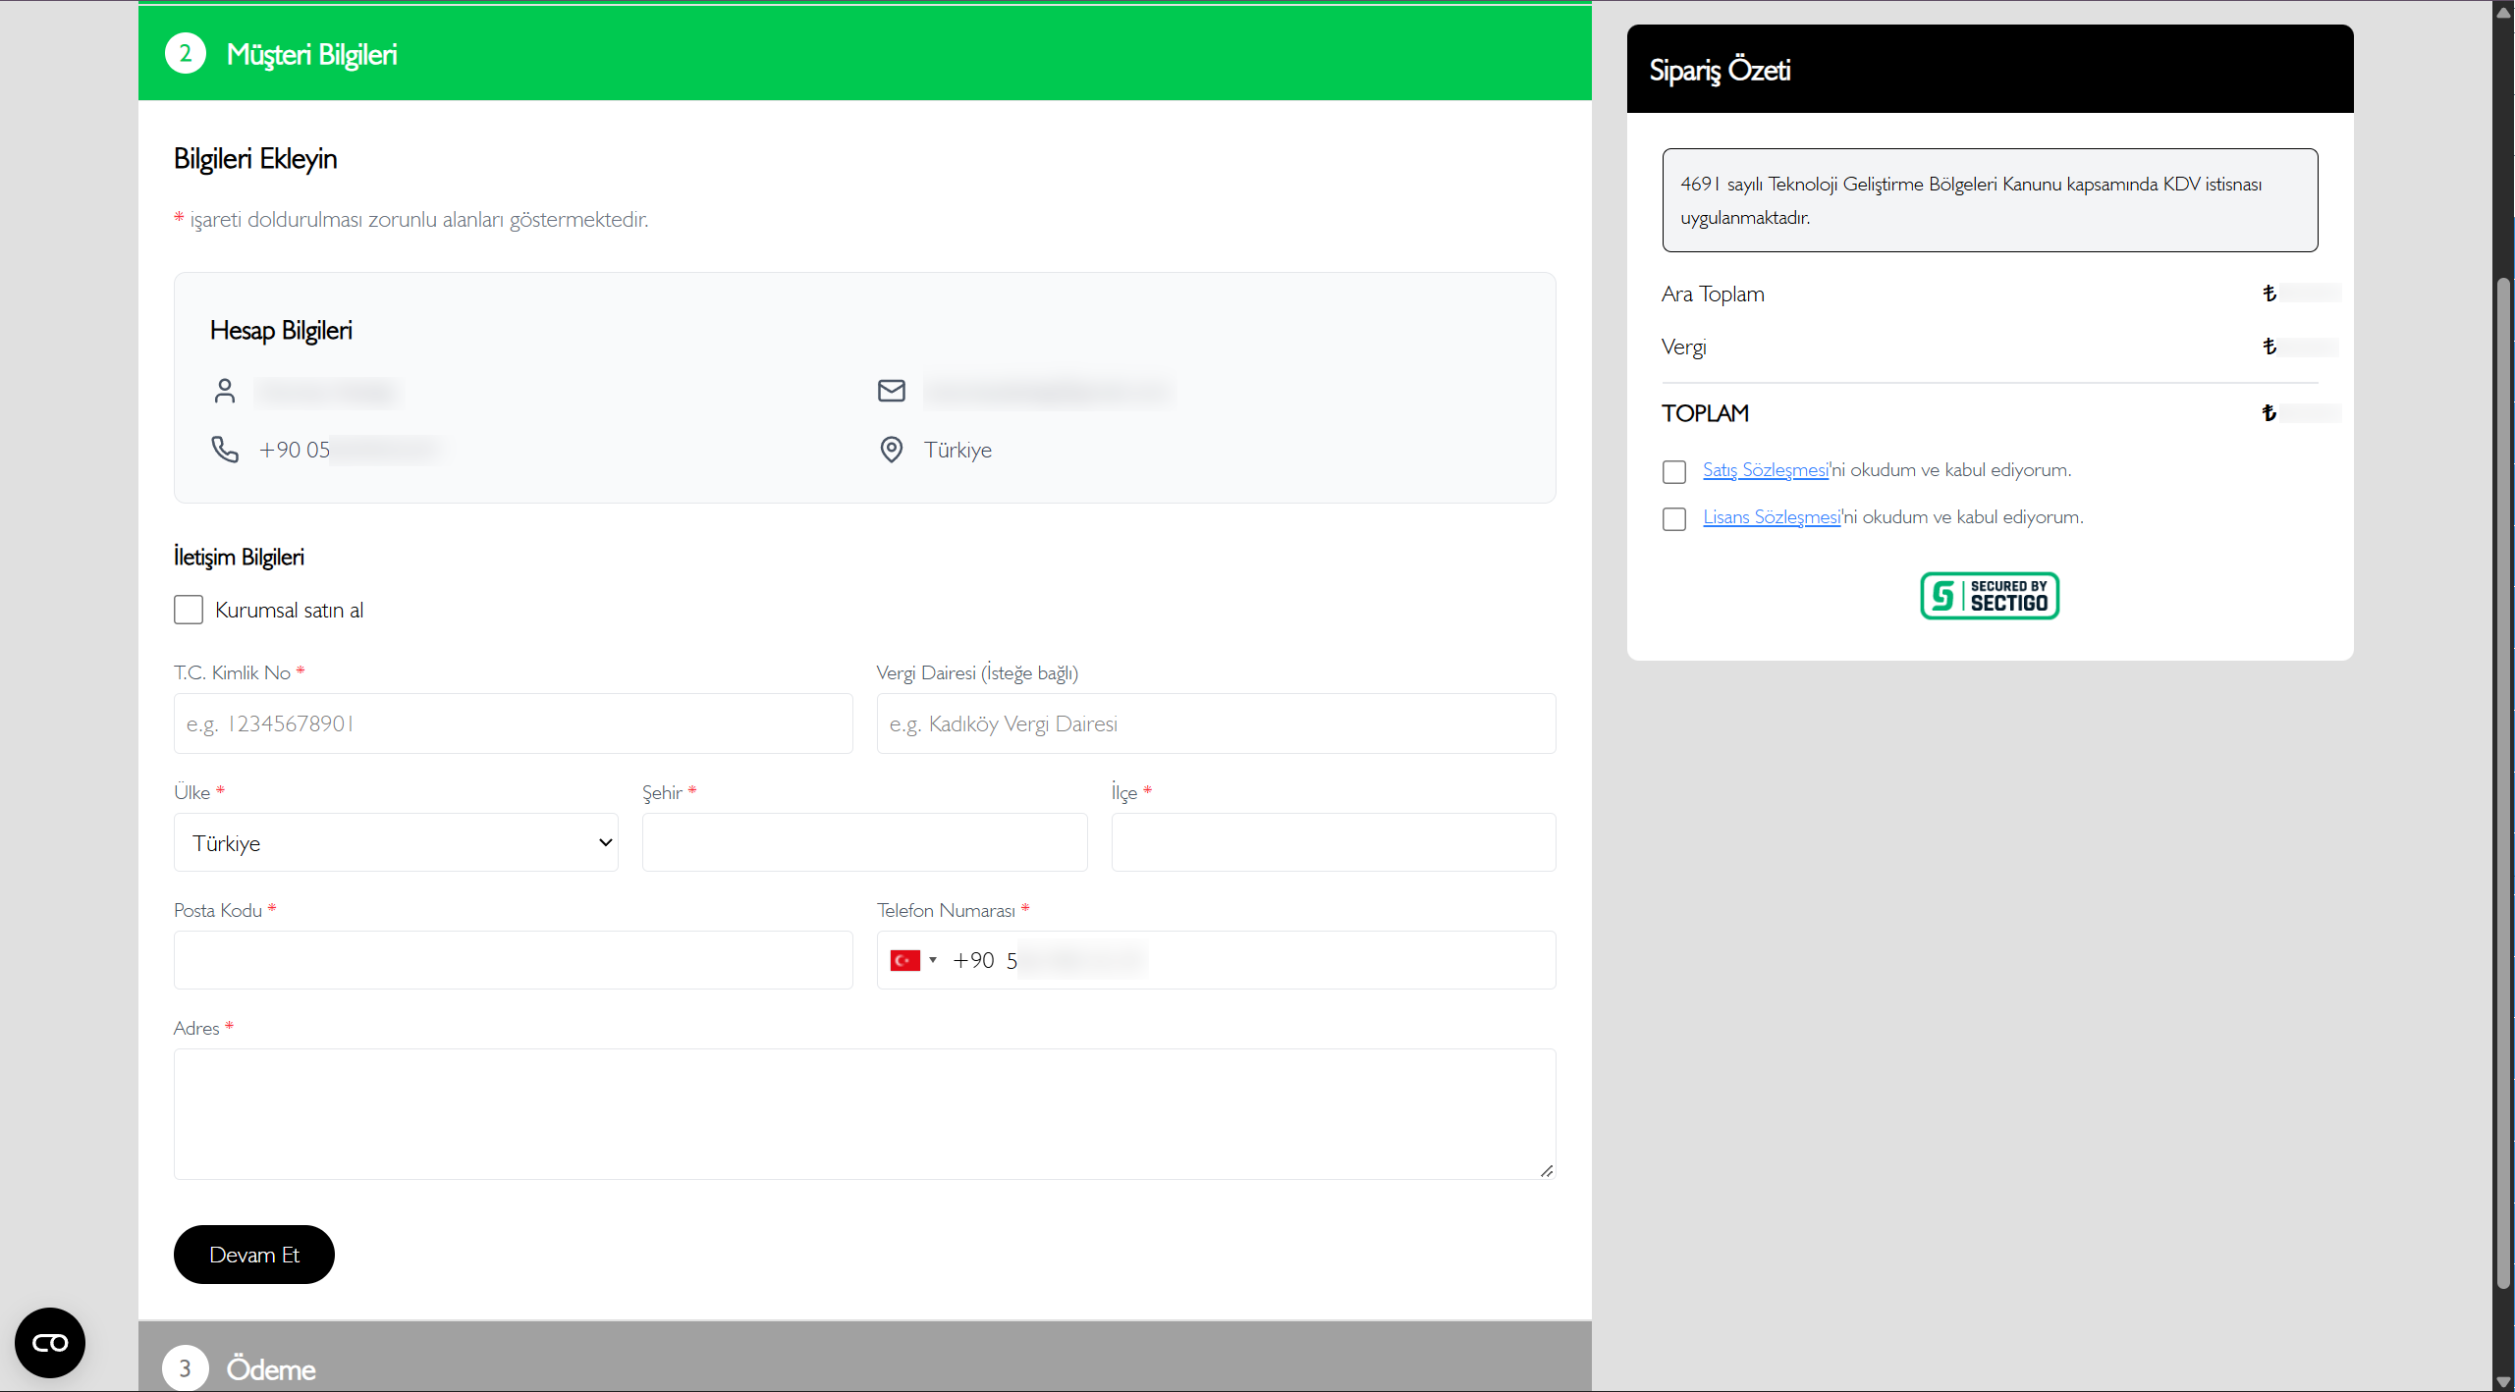
Task: Focus the Adres text area
Action: tap(865, 1114)
